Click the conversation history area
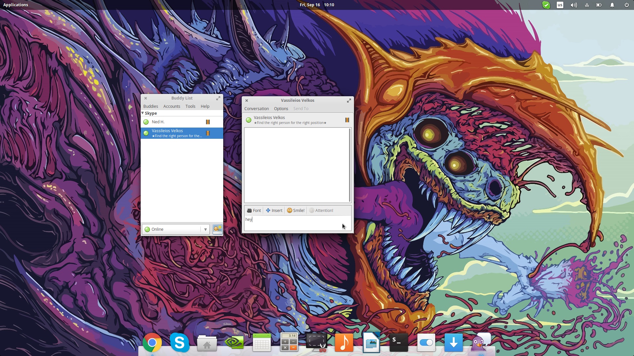Screen dimensions: 634x356 pyautogui.click(x=297, y=165)
